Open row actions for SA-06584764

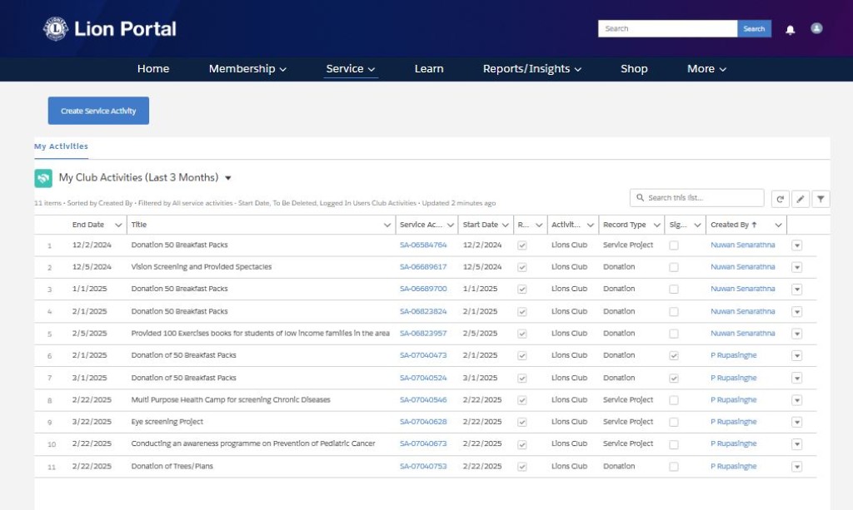coord(797,245)
